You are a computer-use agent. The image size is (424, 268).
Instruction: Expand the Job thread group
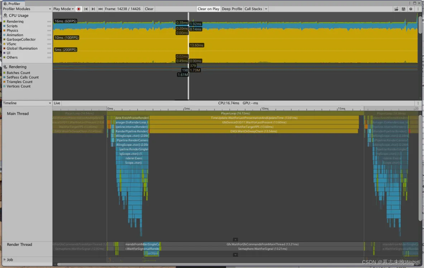[x=4, y=260]
